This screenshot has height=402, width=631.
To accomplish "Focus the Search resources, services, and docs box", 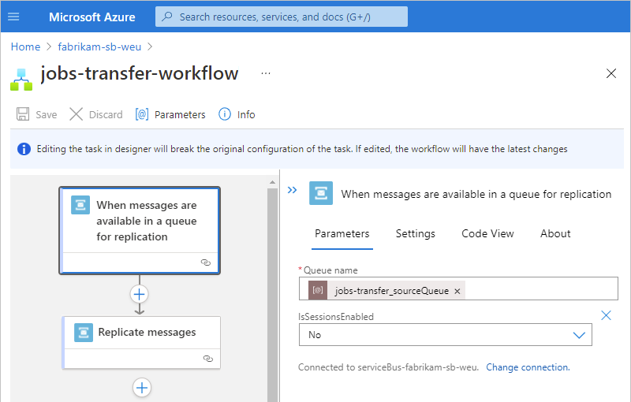I will (x=282, y=17).
